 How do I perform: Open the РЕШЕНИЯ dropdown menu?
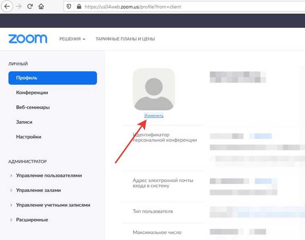pos(72,39)
